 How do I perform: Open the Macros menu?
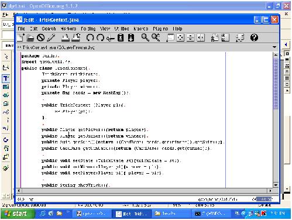[141, 29]
